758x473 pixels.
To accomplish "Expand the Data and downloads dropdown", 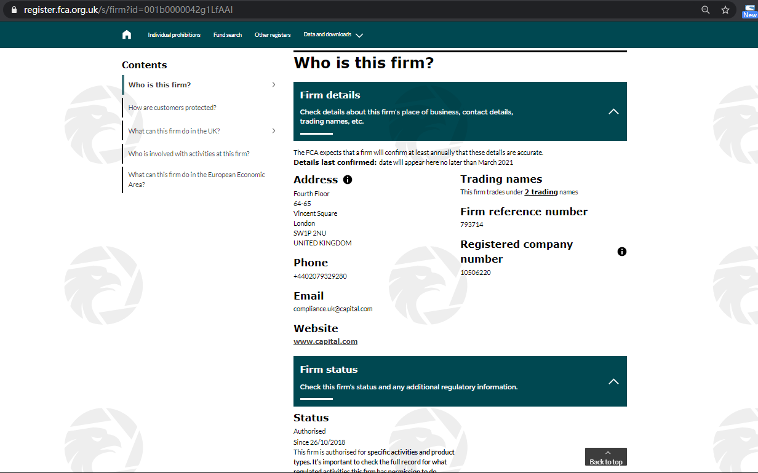I will coord(333,35).
